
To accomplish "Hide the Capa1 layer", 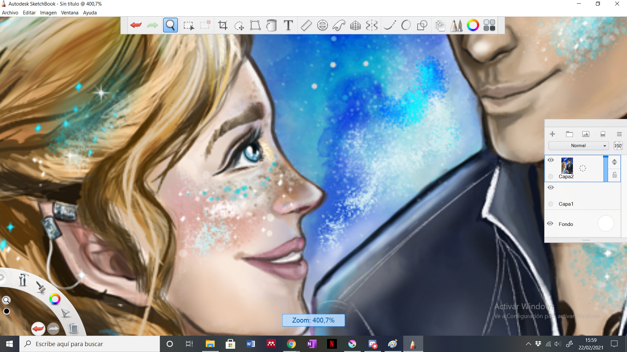I will click(x=551, y=187).
